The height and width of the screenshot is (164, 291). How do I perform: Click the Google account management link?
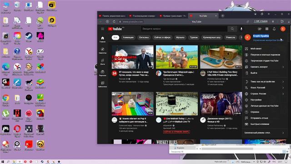pyautogui.click(x=268, y=40)
